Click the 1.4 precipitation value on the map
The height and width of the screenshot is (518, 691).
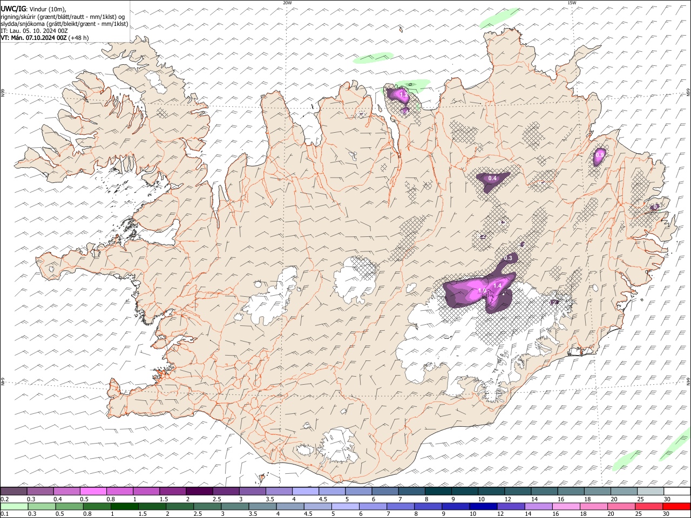498,285
